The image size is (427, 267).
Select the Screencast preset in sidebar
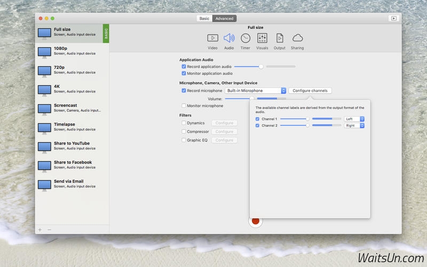coord(67,108)
